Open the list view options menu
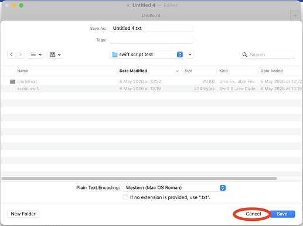Screen dimensions: 303x226 point(36,54)
